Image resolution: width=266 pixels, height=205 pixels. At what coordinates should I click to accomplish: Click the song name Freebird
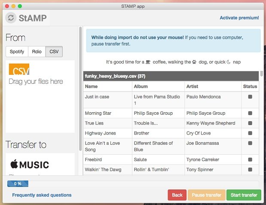click(x=93, y=159)
